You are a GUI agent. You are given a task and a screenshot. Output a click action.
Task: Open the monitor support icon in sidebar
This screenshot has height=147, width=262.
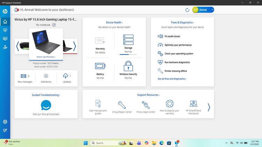5,39
